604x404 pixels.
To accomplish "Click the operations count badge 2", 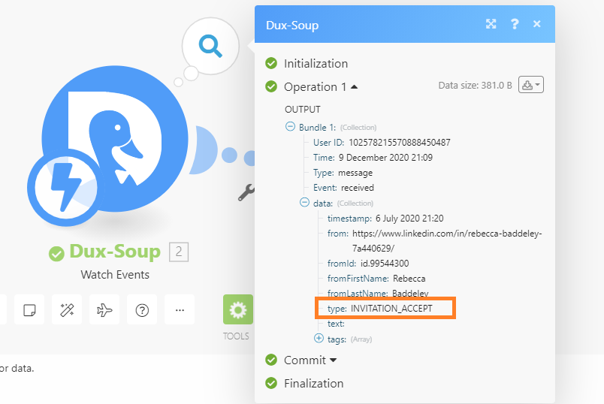I will tap(179, 252).
